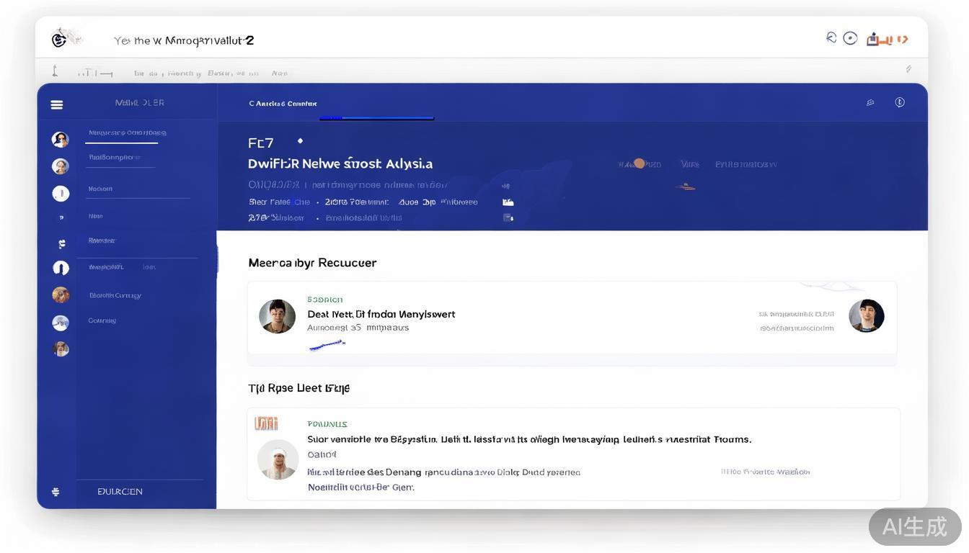Select the first avatar in the left sidebar

coord(61,139)
